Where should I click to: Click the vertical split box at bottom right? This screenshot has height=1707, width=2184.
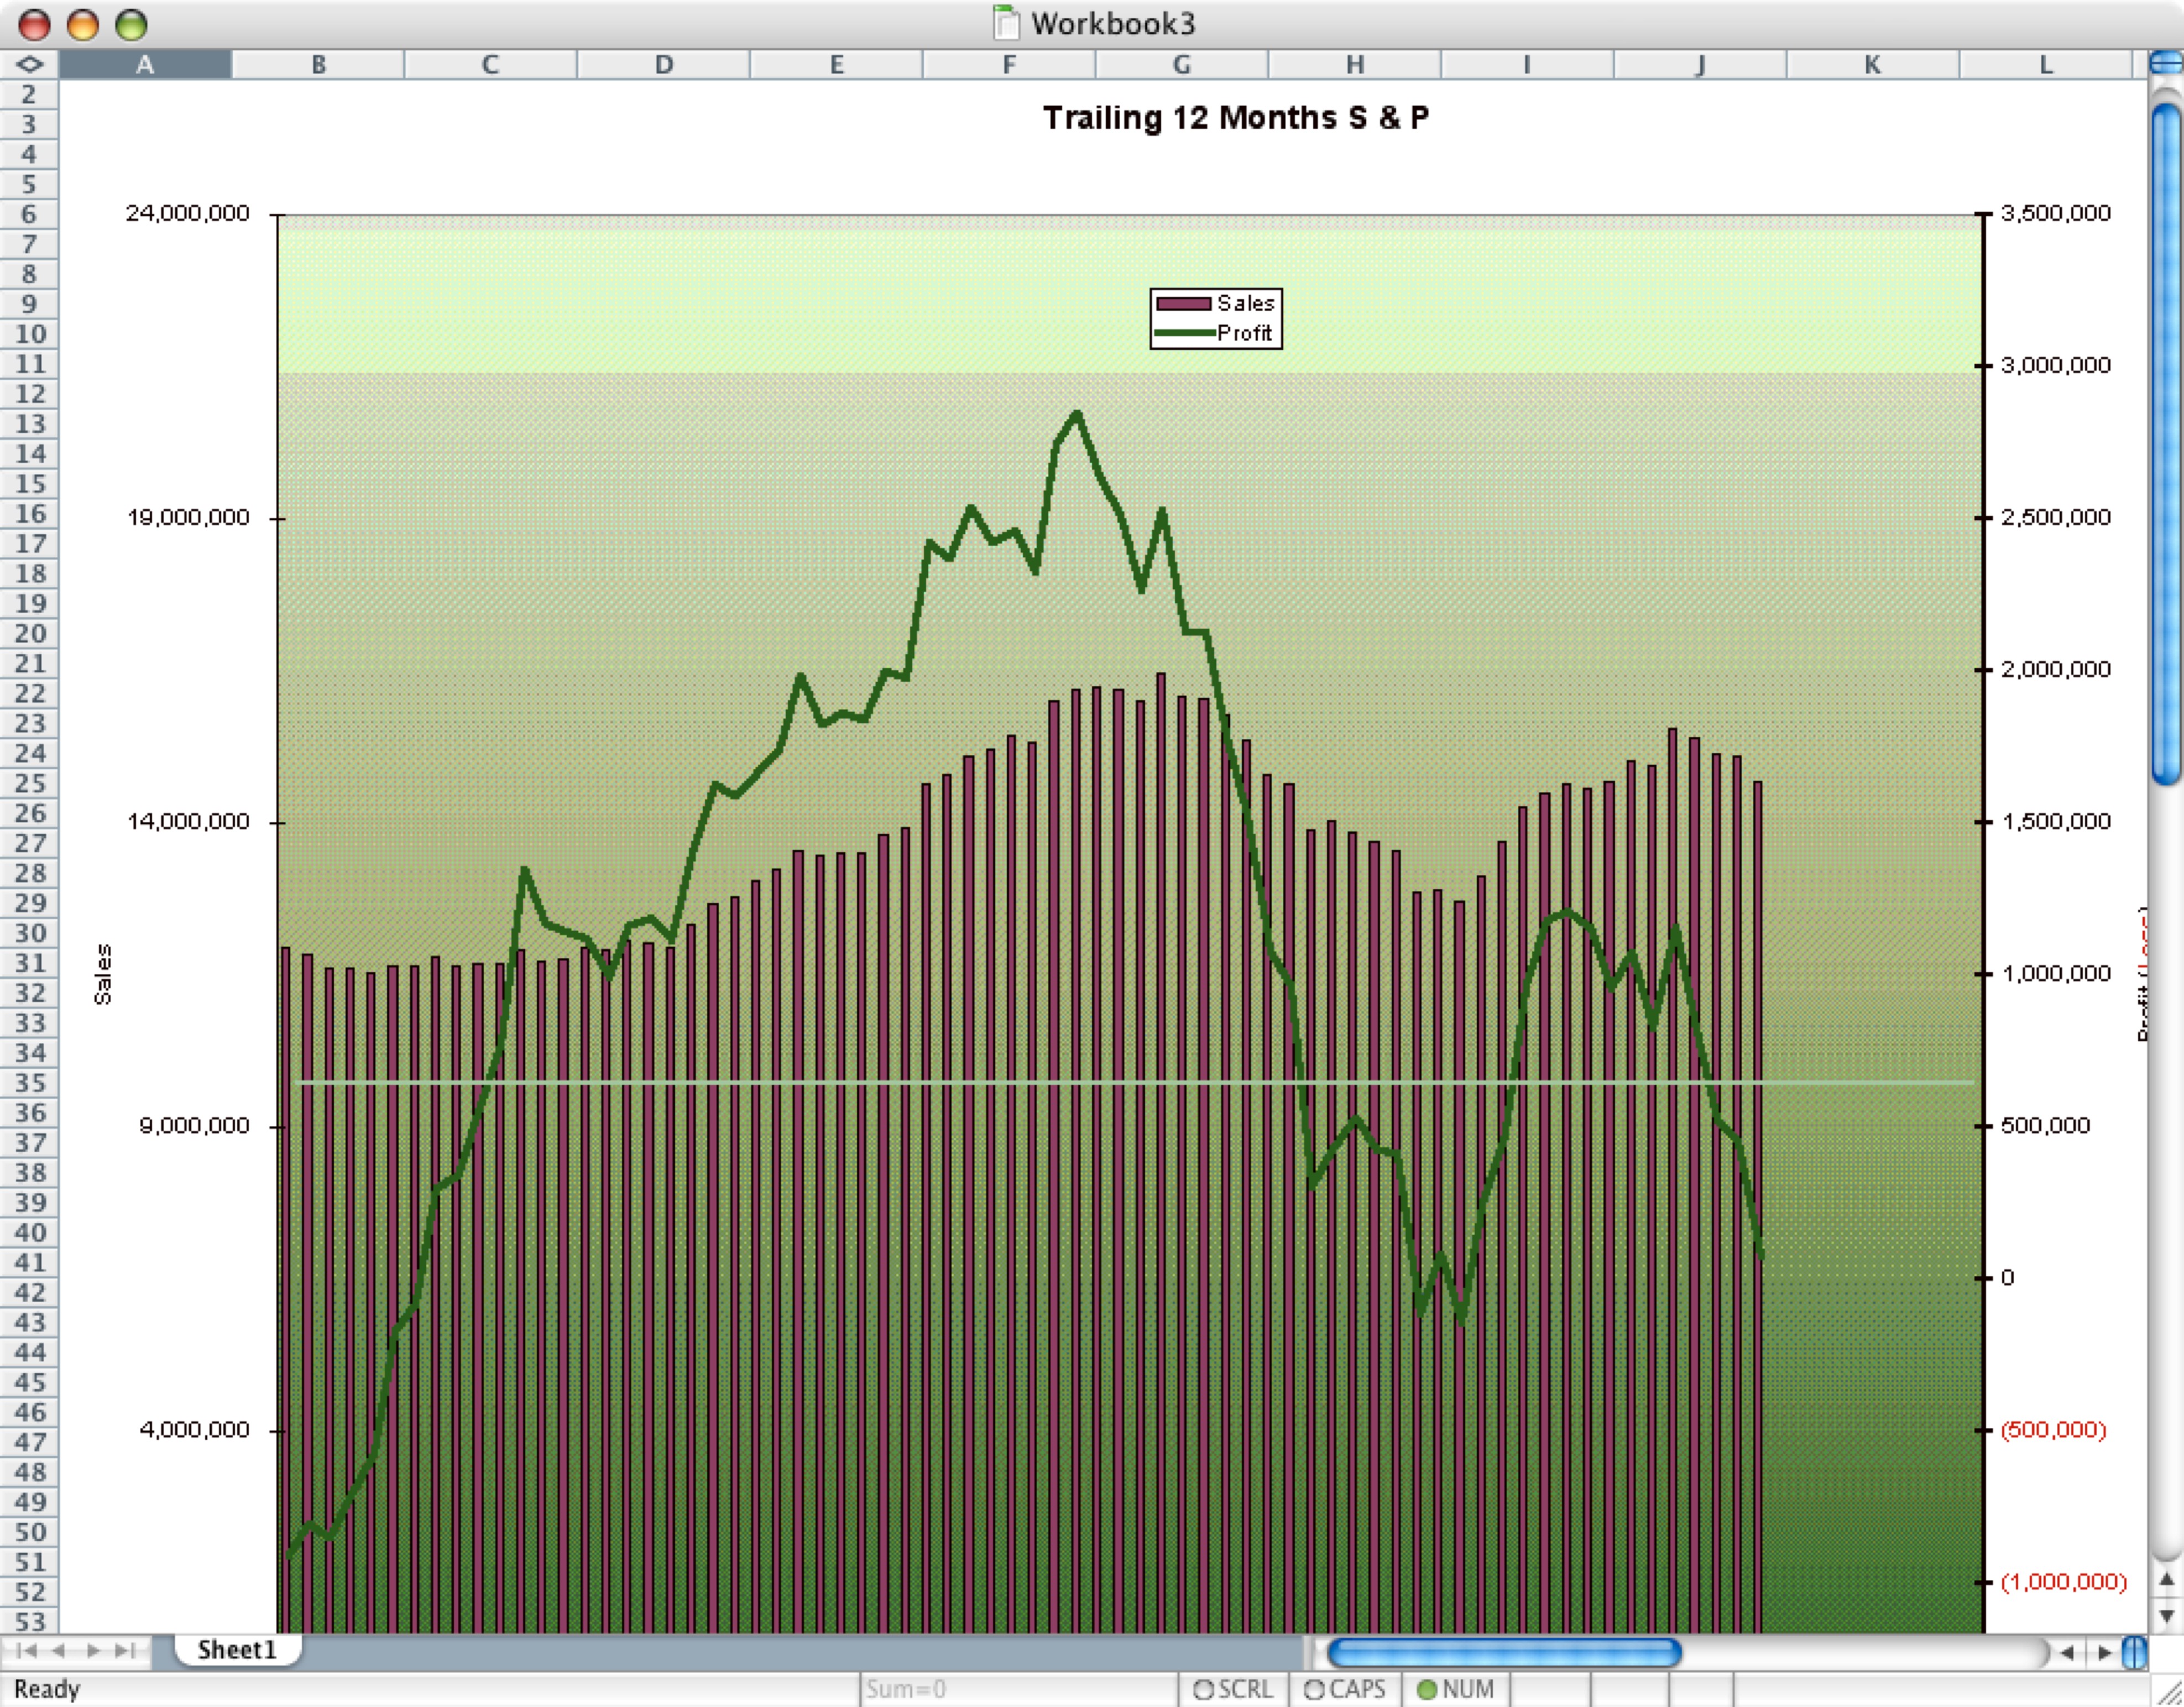point(2133,1652)
